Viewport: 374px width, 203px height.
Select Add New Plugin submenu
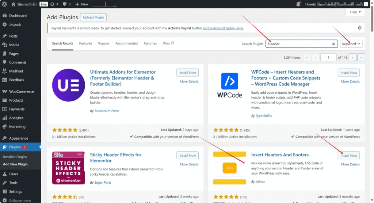(15, 164)
